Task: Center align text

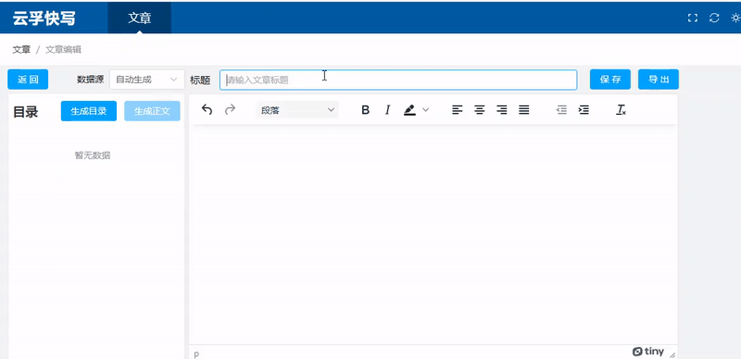Action: point(480,110)
